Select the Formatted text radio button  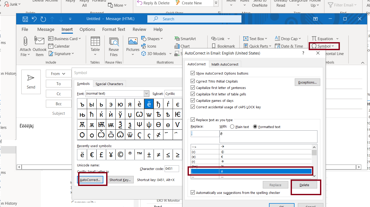tap(255, 127)
